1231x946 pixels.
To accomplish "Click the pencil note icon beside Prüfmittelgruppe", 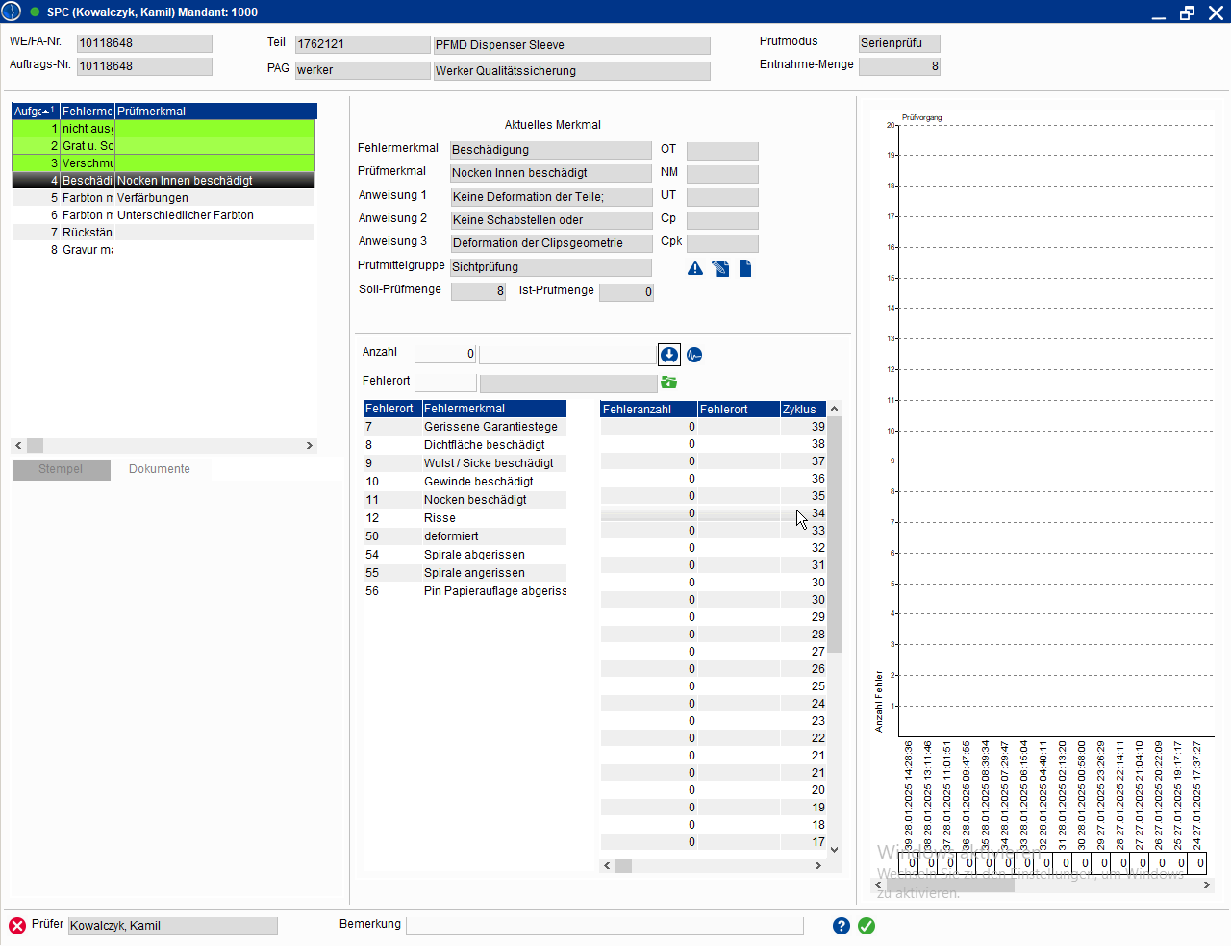I will [720, 269].
